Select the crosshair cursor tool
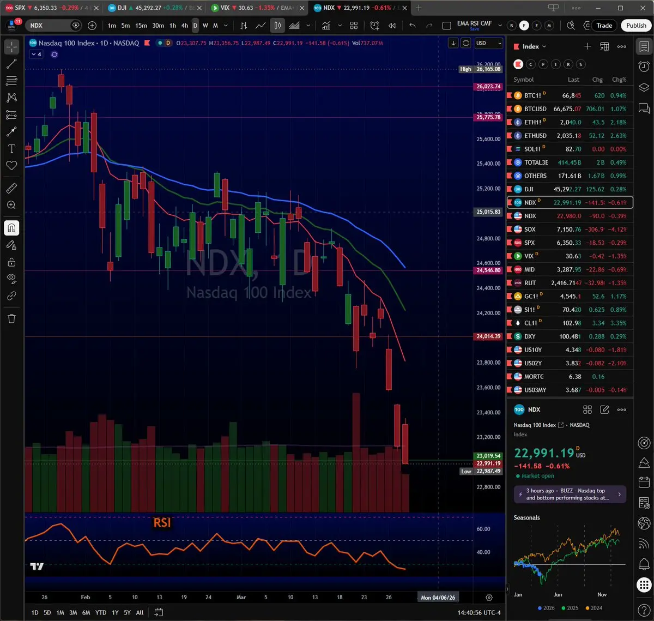Screen dimensions: 654x621 [11, 47]
